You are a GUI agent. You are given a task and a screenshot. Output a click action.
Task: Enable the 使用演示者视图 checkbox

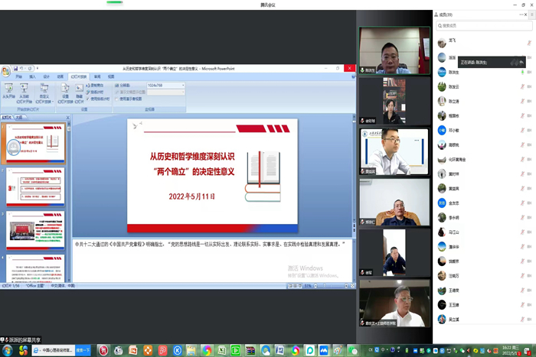(116, 99)
